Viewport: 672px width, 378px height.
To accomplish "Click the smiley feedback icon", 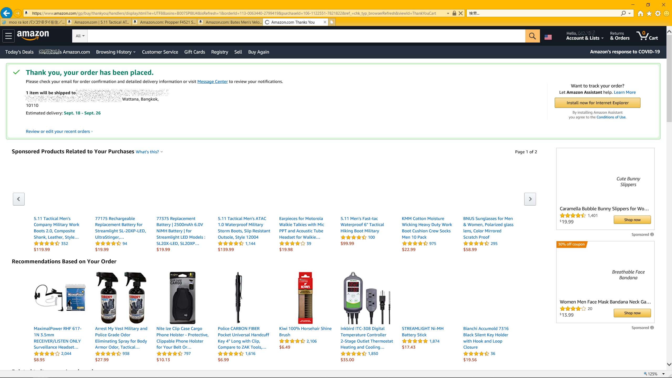I will [666, 13].
